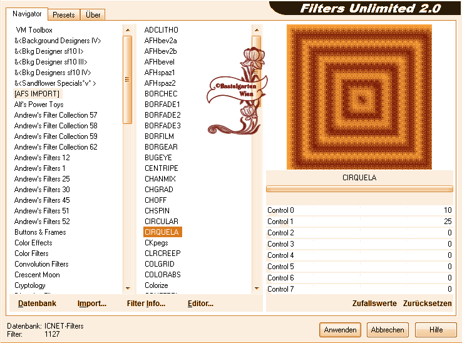Click the Abbrechen button

(388, 330)
